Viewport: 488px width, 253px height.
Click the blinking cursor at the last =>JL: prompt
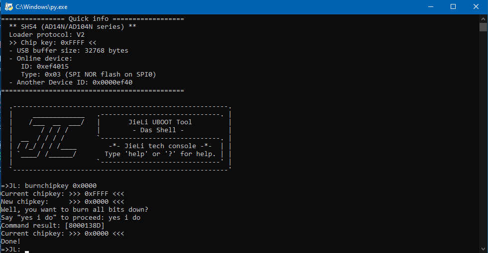point(27,251)
